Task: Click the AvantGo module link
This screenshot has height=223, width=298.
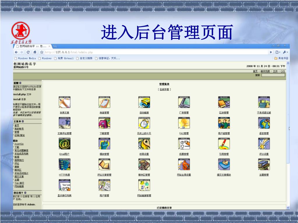Action: pos(19,144)
